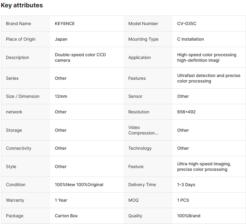Image resolution: width=246 pixels, height=224 pixels.
Task: Click the 100%New 100%Original condition value
Action: (79, 185)
